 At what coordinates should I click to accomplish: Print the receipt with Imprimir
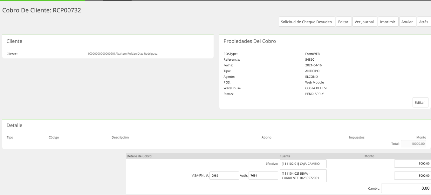(388, 22)
